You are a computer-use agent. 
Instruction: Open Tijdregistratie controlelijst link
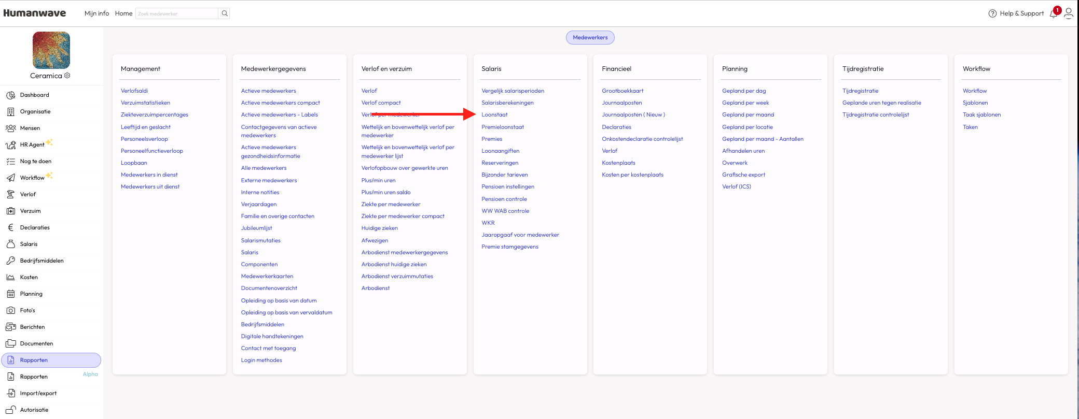[876, 115]
